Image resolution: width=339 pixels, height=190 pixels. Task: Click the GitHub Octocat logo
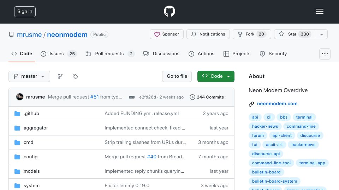point(169,11)
